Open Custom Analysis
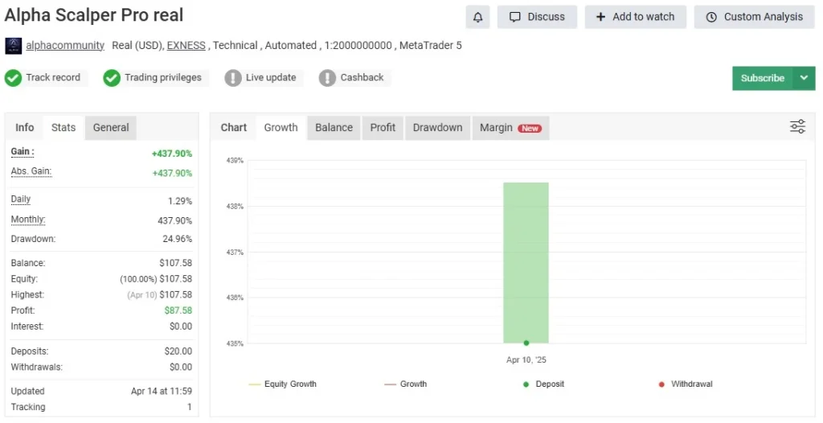Viewport: 823px width, 423px height. tap(754, 17)
